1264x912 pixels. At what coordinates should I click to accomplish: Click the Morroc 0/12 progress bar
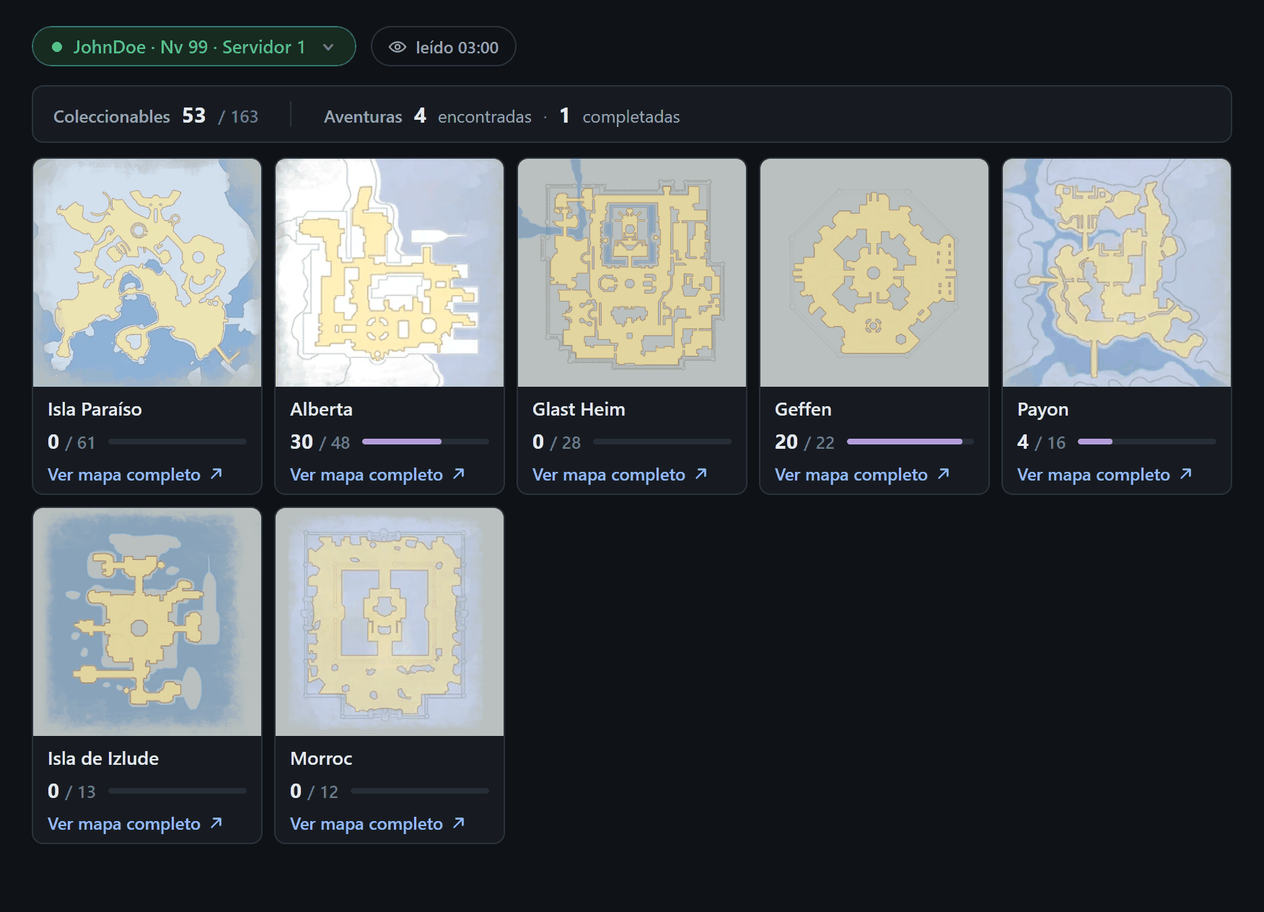pyautogui.click(x=420, y=791)
